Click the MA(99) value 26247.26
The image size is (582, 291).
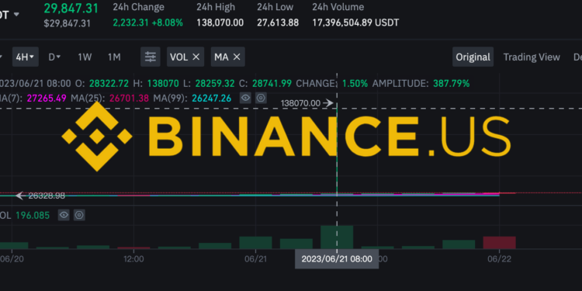coord(211,98)
